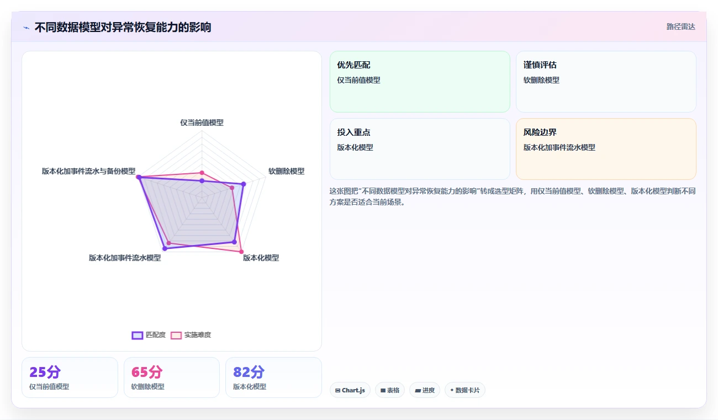The height and width of the screenshot is (420, 718).
Task: Click the text 仅当前值模型 in 优先匹配 card
Action: coord(359,80)
